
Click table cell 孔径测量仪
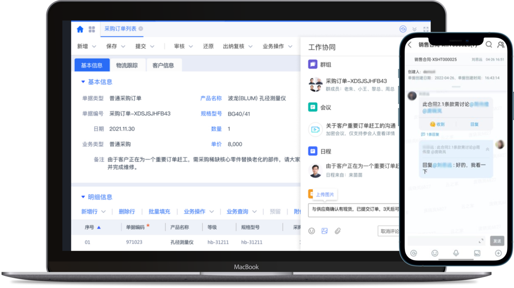[182, 242]
